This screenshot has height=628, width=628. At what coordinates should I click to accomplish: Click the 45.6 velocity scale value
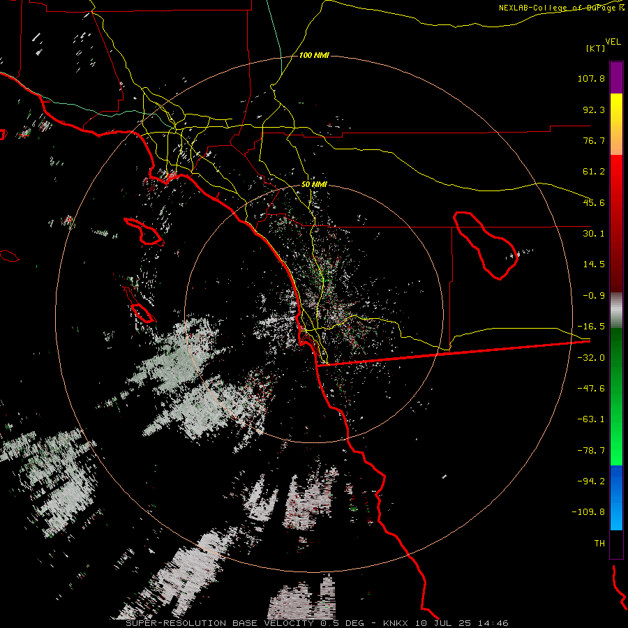(x=594, y=202)
